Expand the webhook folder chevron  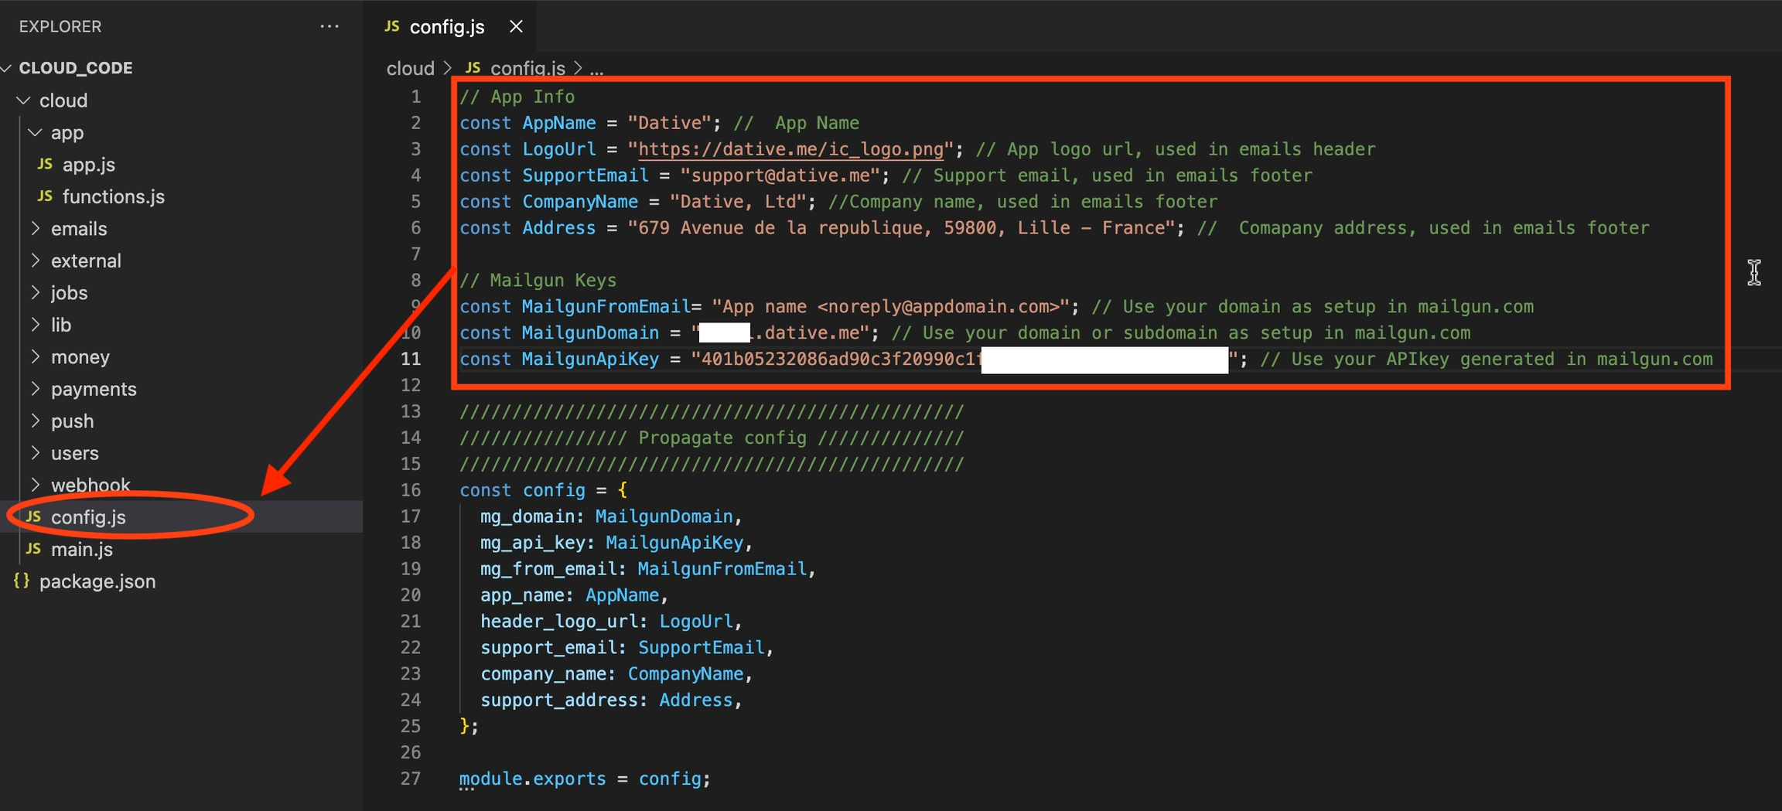35,485
